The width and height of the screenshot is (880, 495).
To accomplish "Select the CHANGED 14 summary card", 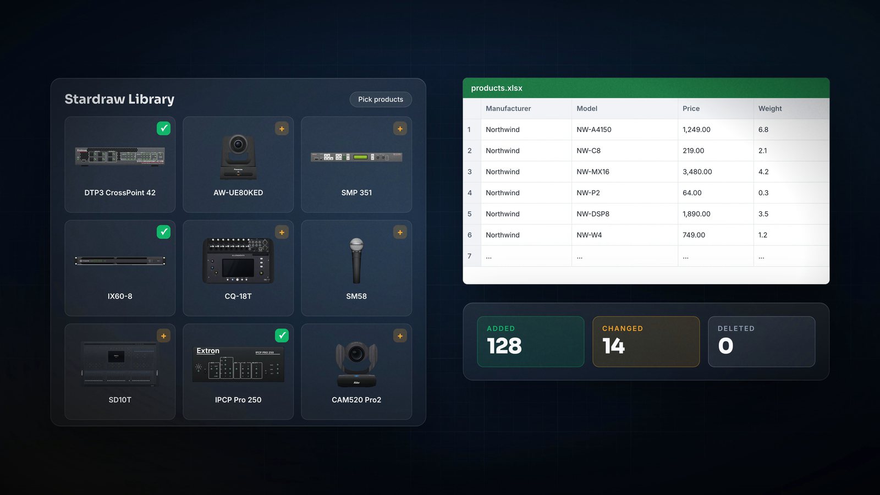I will (646, 342).
